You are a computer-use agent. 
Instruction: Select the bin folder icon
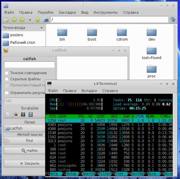[62, 32]
